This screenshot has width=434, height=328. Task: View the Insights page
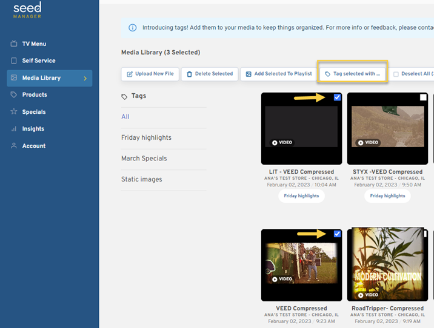tap(33, 129)
